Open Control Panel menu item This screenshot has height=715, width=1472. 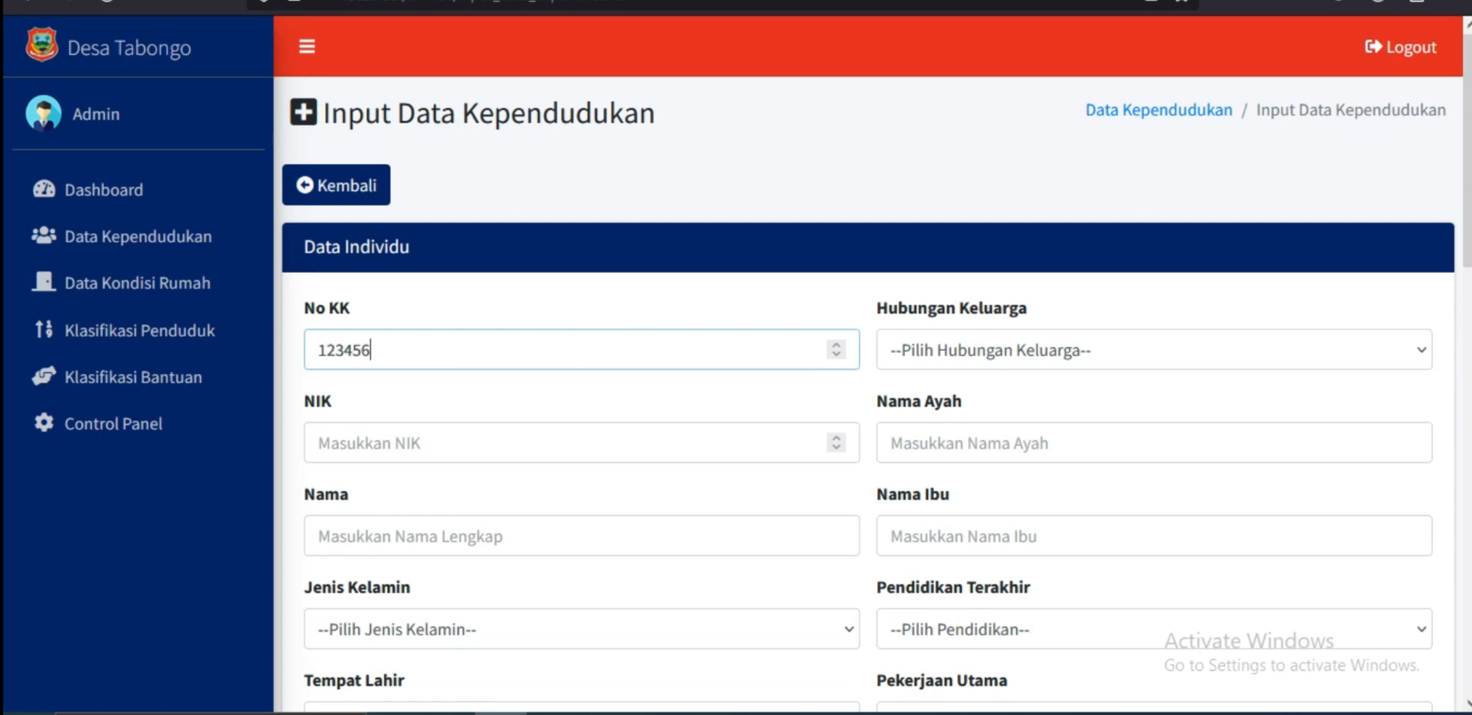coord(113,424)
